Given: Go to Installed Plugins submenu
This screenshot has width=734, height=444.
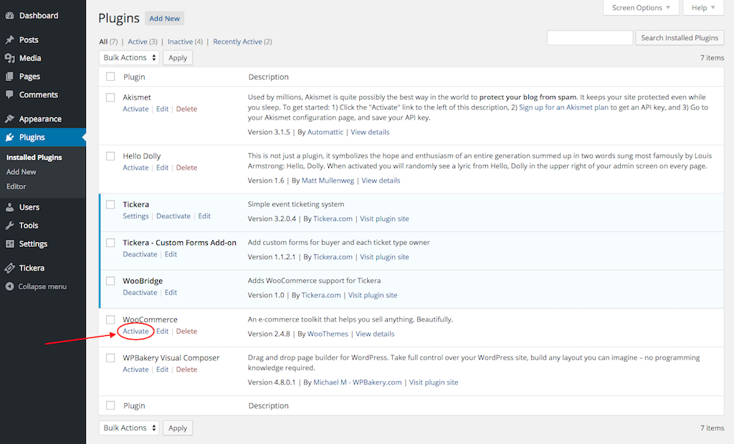Looking at the screenshot, I should click(34, 158).
